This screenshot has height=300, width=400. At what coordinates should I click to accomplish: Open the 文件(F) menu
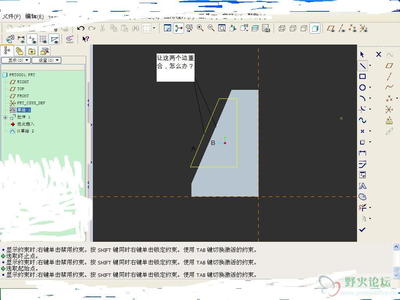(11, 16)
